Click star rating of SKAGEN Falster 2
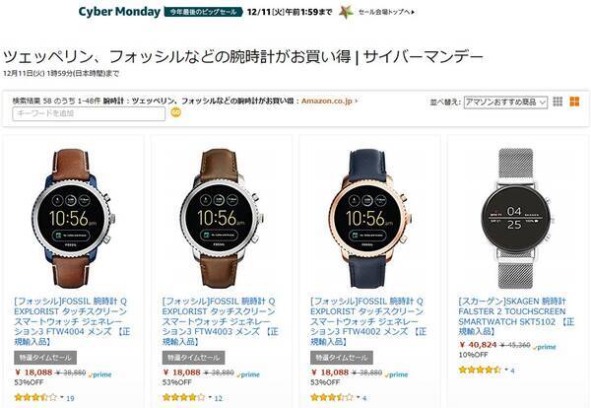This screenshot has height=408, width=591. [x=480, y=370]
